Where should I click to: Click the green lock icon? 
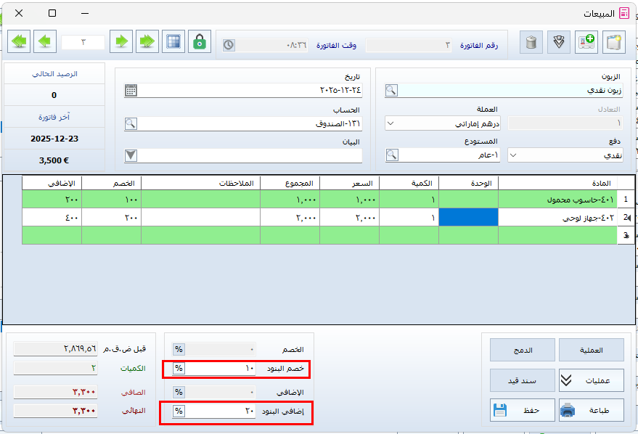click(199, 41)
